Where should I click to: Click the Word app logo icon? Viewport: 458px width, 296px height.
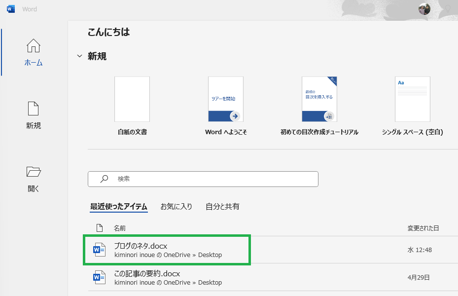[x=11, y=9]
